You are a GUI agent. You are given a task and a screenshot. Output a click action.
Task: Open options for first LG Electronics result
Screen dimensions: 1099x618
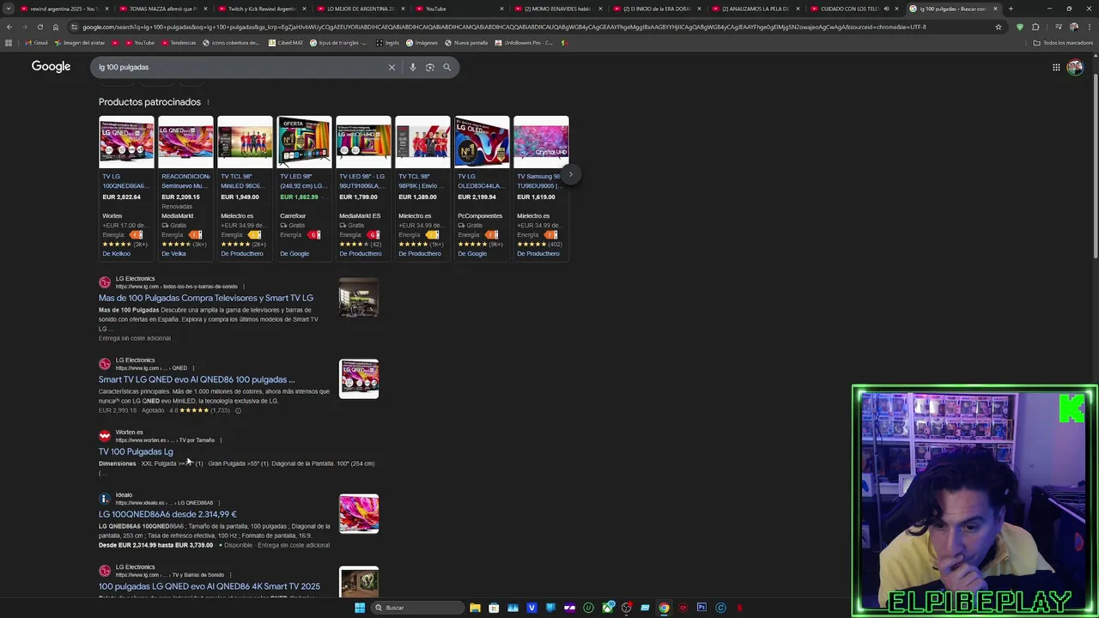[244, 287]
